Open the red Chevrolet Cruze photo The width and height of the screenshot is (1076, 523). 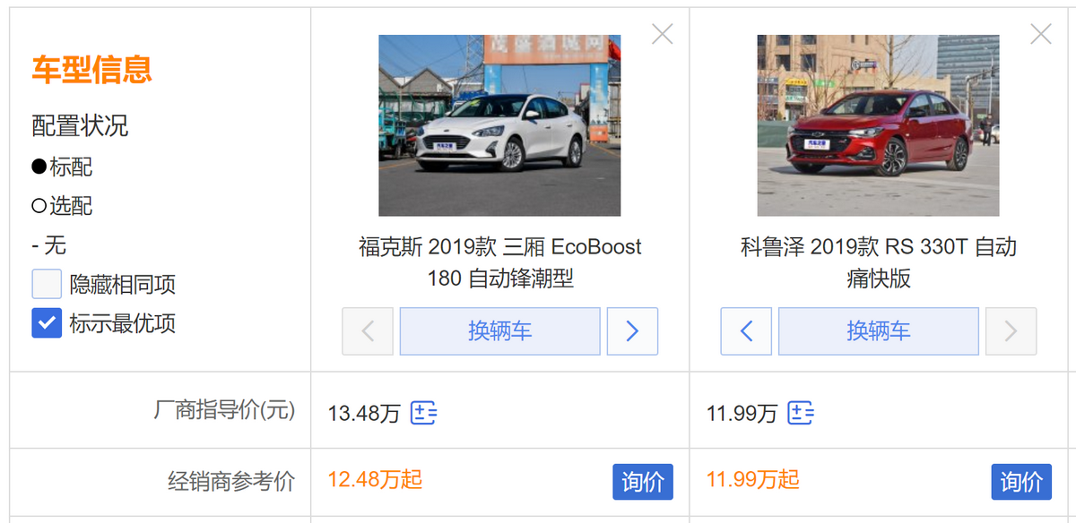(879, 125)
